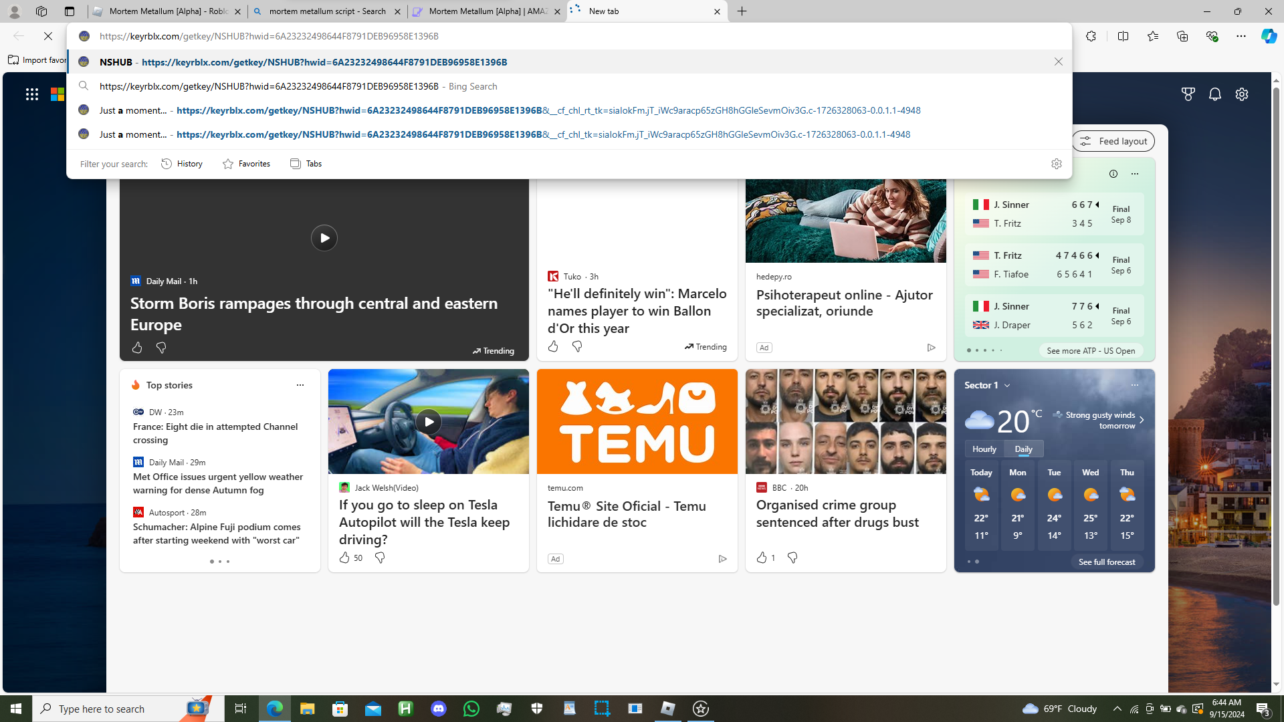
Task: Open page settings gear icon
Action: click(x=1241, y=94)
